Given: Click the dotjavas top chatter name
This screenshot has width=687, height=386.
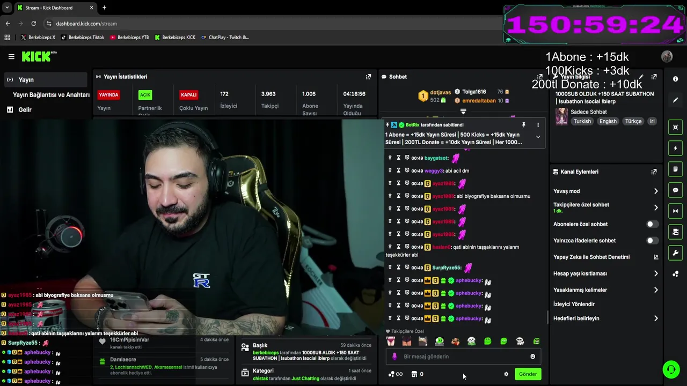Looking at the screenshot, I should click(440, 92).
